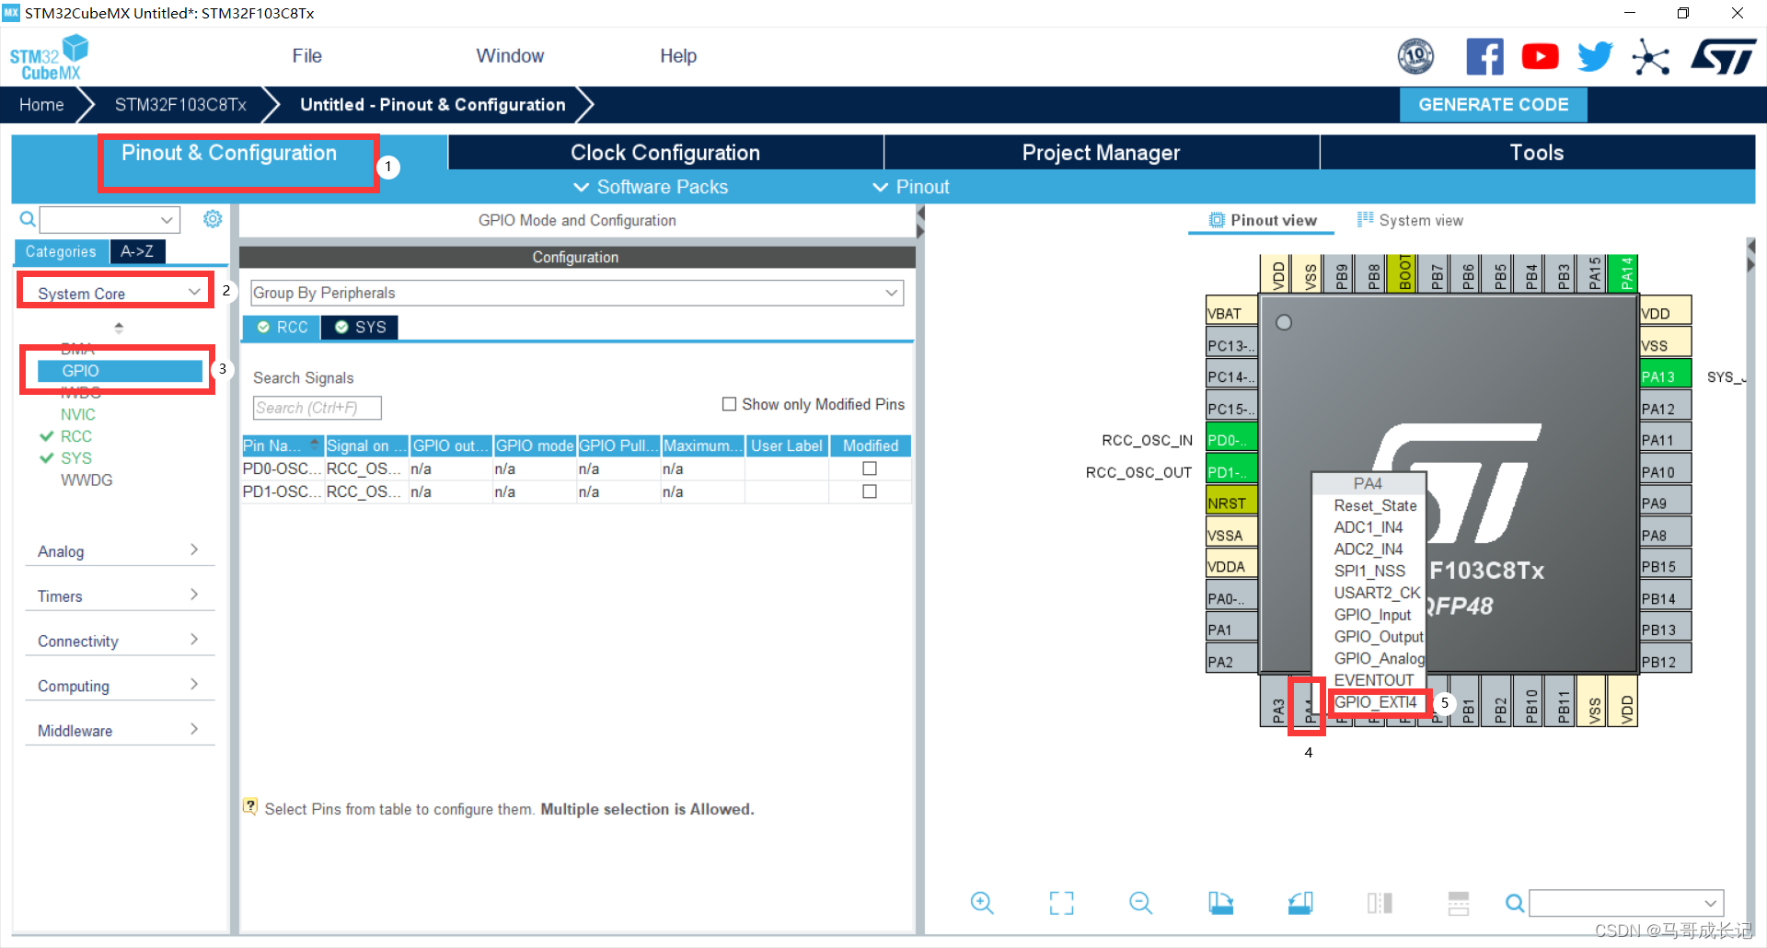1767x948 pixels.
Task: Enable Show only Modified Pins
Action: (730, 404)
